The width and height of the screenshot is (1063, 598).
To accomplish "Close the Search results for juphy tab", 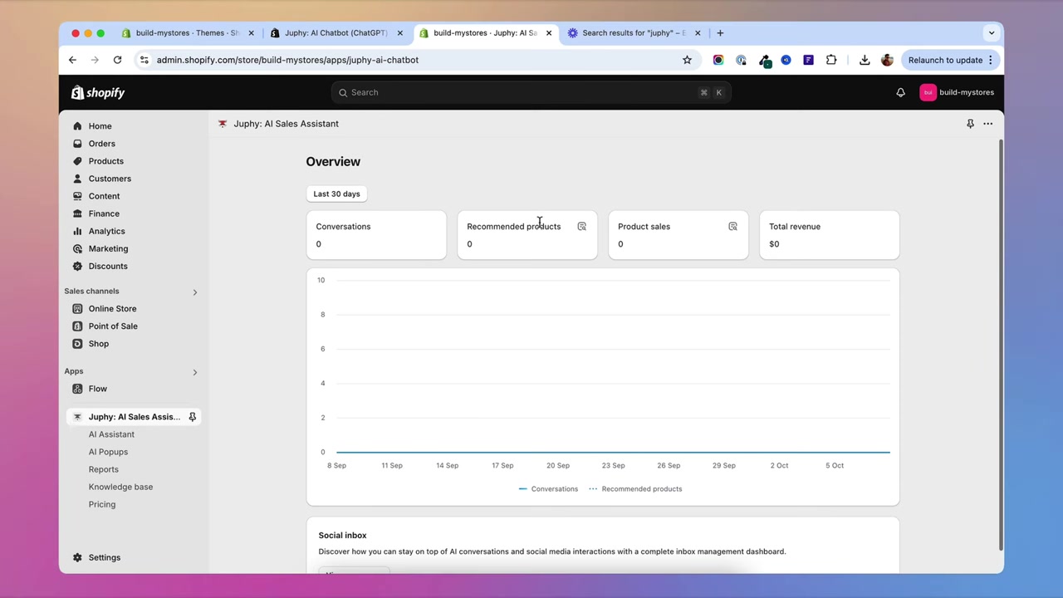I will click(698, 33).
